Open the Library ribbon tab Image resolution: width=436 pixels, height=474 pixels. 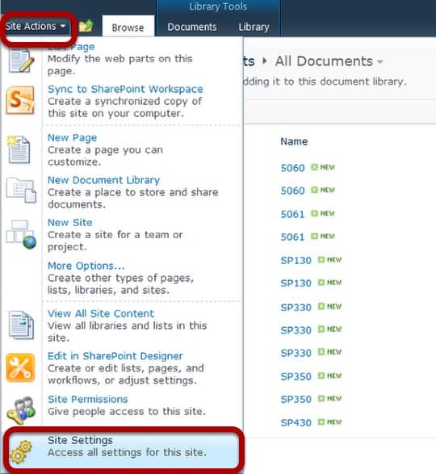pyautogui.click(x=254, y=27)
